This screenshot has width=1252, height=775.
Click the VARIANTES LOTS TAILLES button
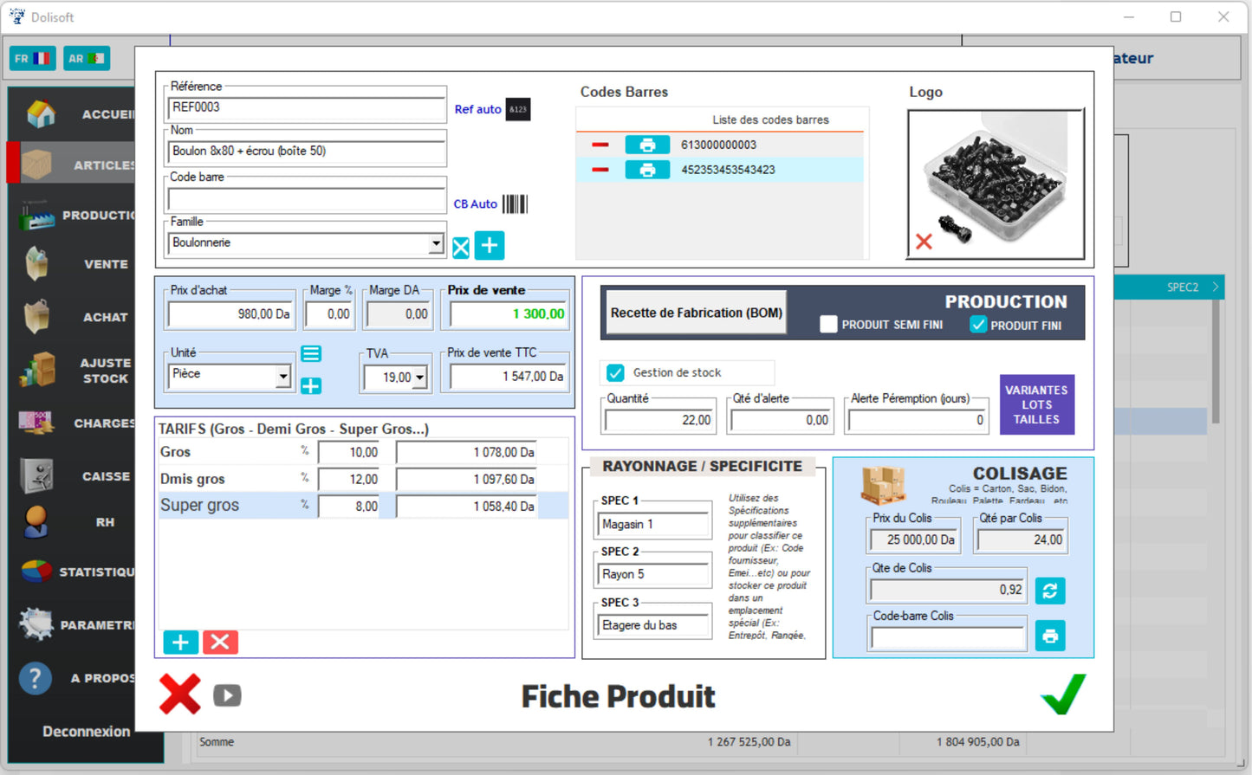1036,404
